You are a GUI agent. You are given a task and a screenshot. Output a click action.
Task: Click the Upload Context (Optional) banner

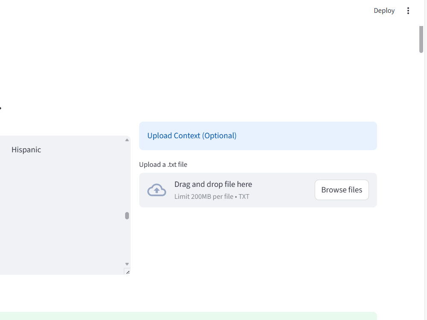point(258,136)
